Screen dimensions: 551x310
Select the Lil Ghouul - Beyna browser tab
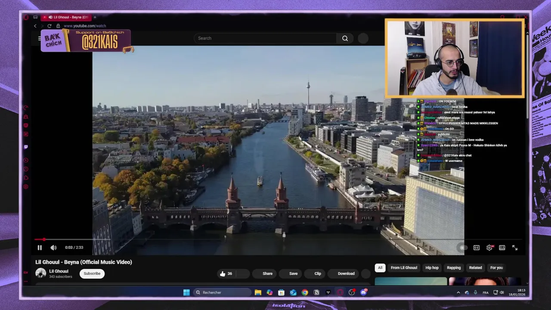tap(67, 17)
